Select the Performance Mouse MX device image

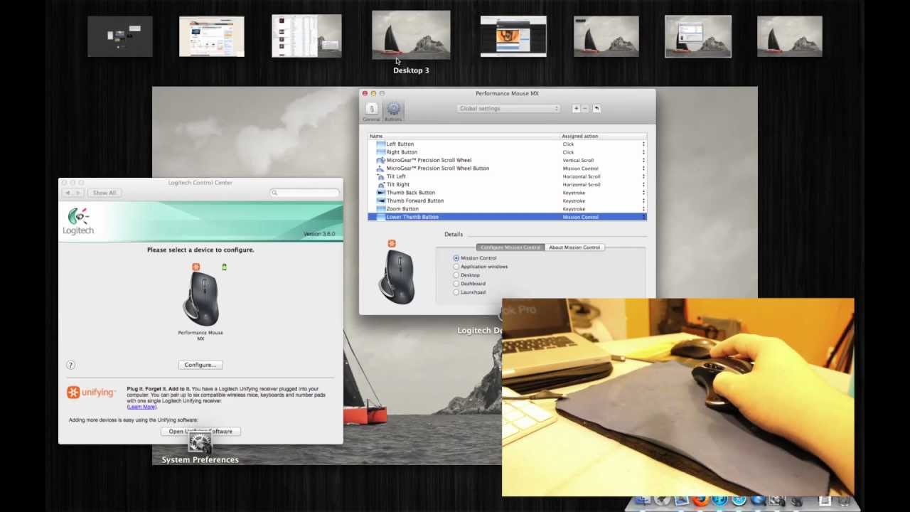[200, 299]
